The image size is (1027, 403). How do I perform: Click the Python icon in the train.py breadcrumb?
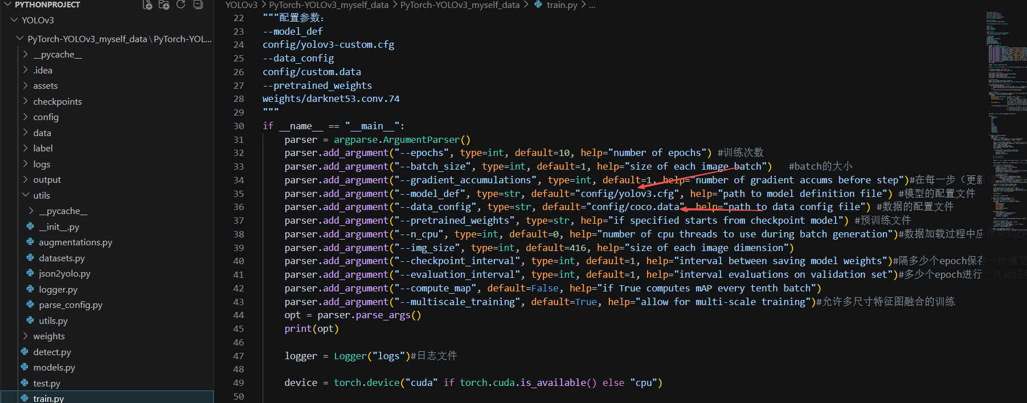click(538, 5)
